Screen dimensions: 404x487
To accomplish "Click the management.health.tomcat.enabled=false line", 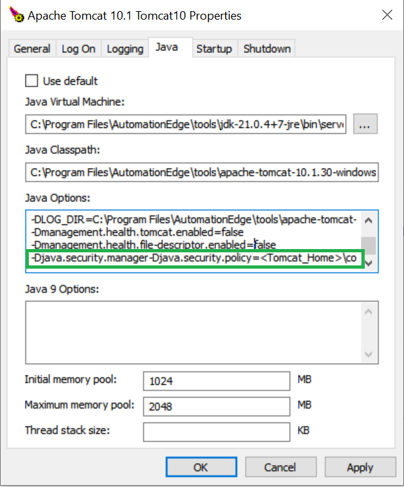I will click(137, 232).
